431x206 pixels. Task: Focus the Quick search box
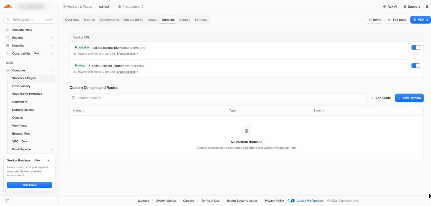[29, 20]
